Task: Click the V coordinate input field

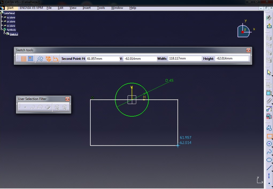Action: coord(140,59)
